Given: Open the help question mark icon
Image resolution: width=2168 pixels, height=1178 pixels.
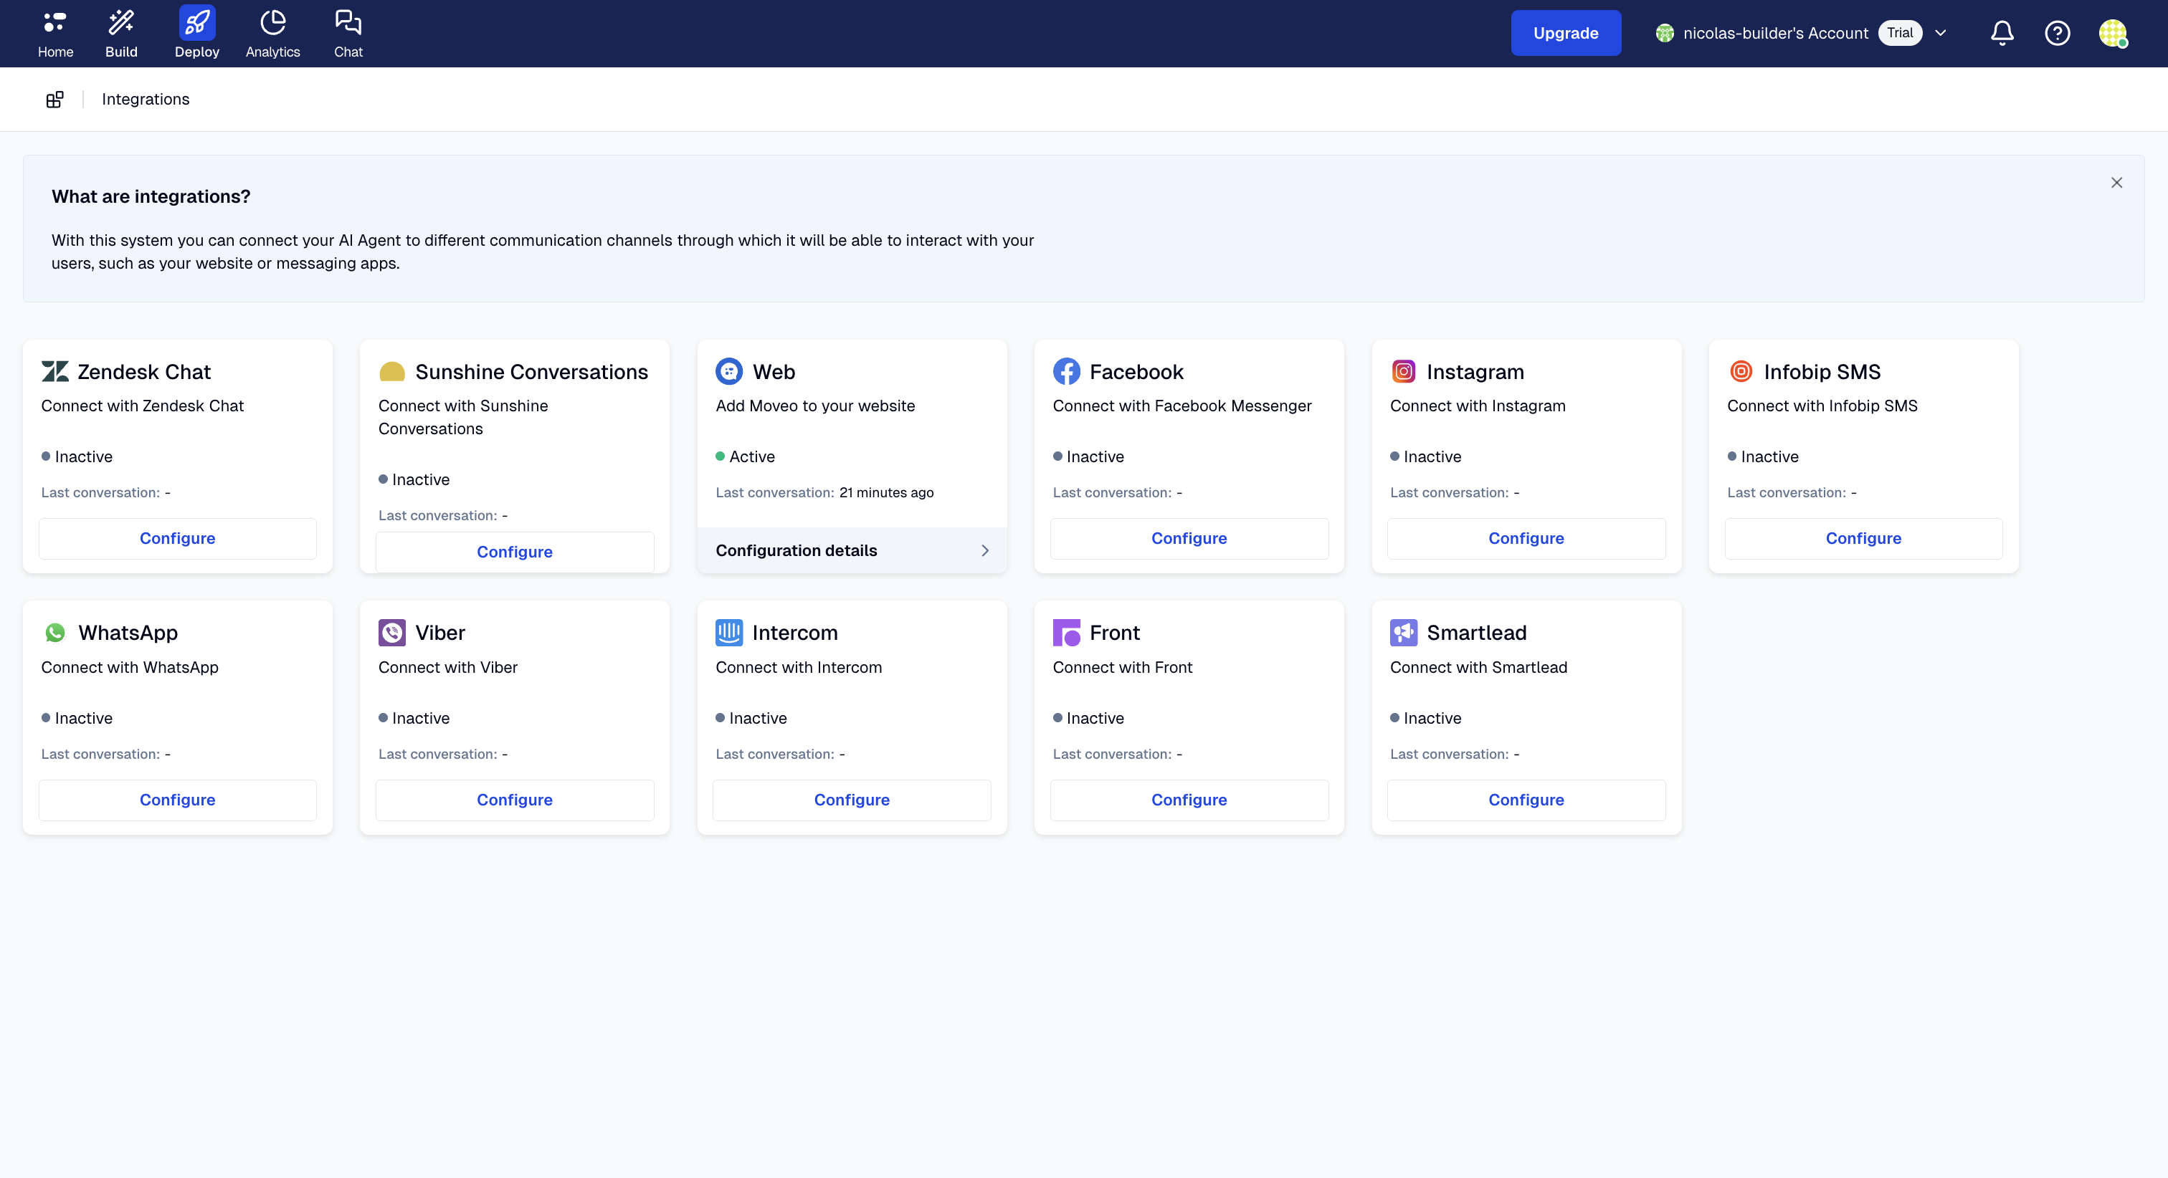Looking at the screenshot, I should click(x=2057, y=33).
